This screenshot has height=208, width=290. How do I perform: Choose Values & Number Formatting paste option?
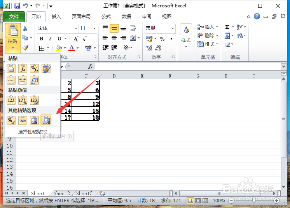click(x=23, y=100)
